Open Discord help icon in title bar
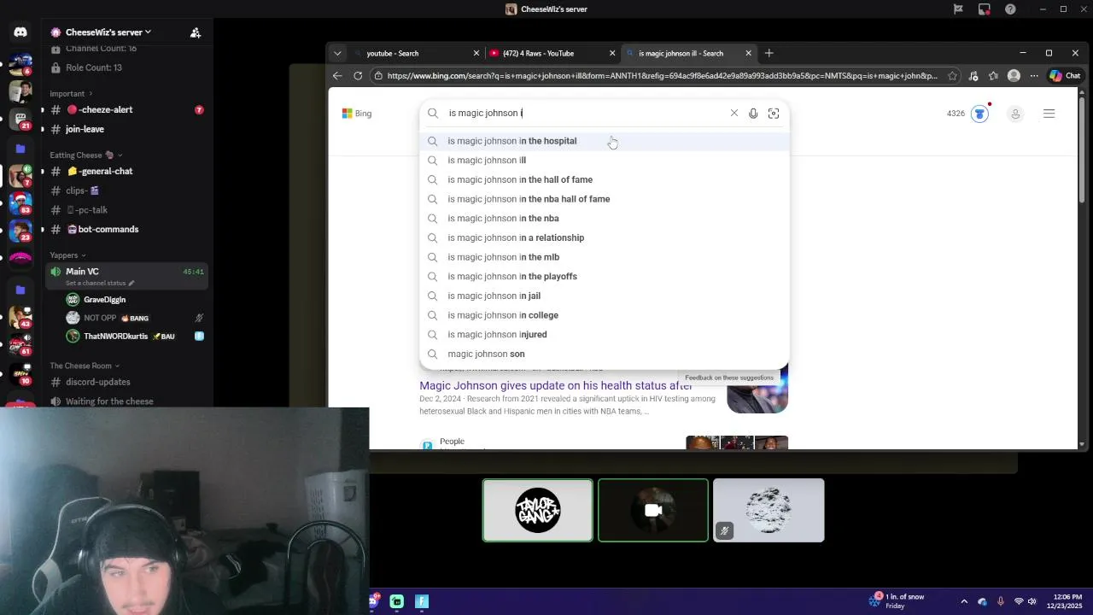This screenshot has height=615, width=1093. tap(1011, 9)
